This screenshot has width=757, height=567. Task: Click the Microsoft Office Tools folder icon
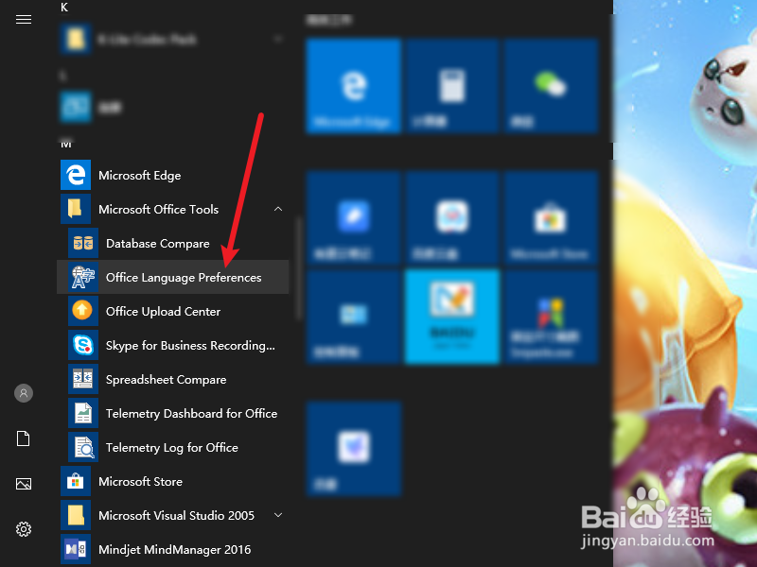76,209
